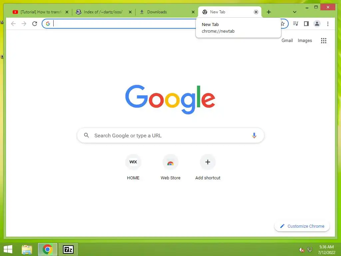Add a new shortcut tile

(208, 167)
